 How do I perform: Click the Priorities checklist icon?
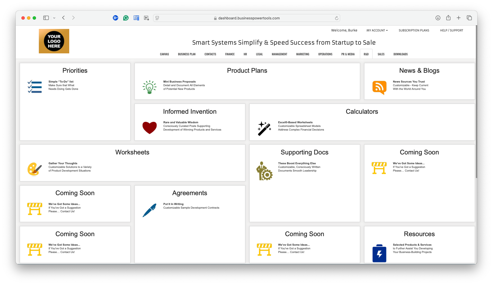pyautogui.click(x=34, y=86)
